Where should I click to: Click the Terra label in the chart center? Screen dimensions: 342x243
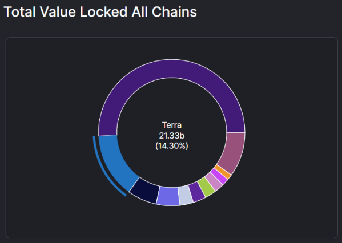coord(172,125)
